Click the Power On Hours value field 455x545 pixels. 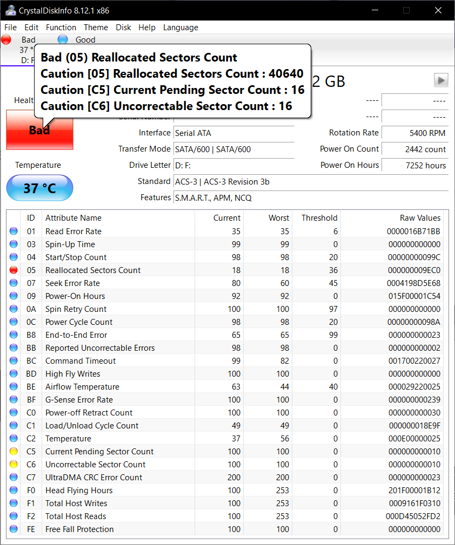[x=415, y=165]
